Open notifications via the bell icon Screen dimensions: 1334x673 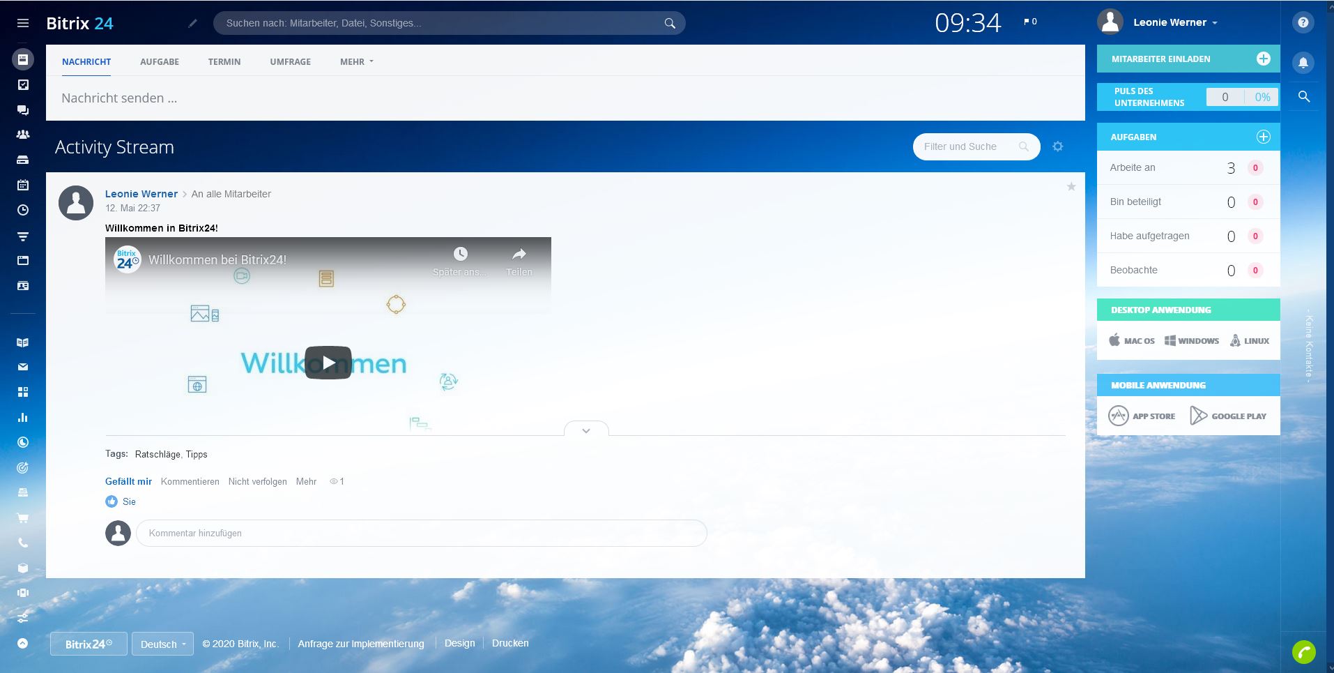click(x=1303, y=62)
